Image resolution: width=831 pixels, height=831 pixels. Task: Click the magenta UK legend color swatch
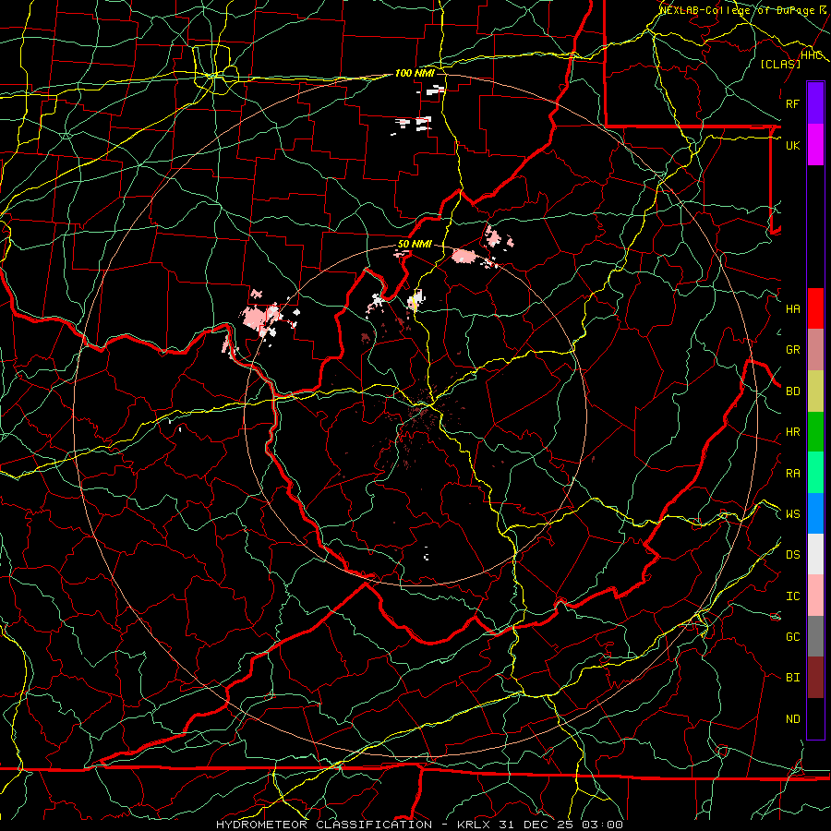tap(815, 145)
